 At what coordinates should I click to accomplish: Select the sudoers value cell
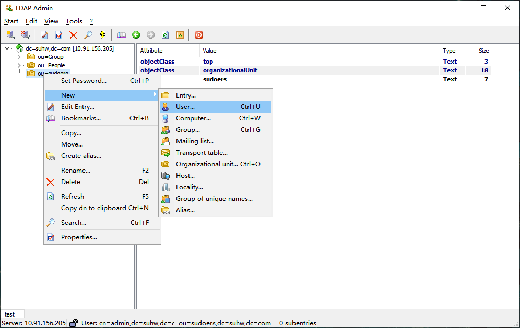pos(215,79)
